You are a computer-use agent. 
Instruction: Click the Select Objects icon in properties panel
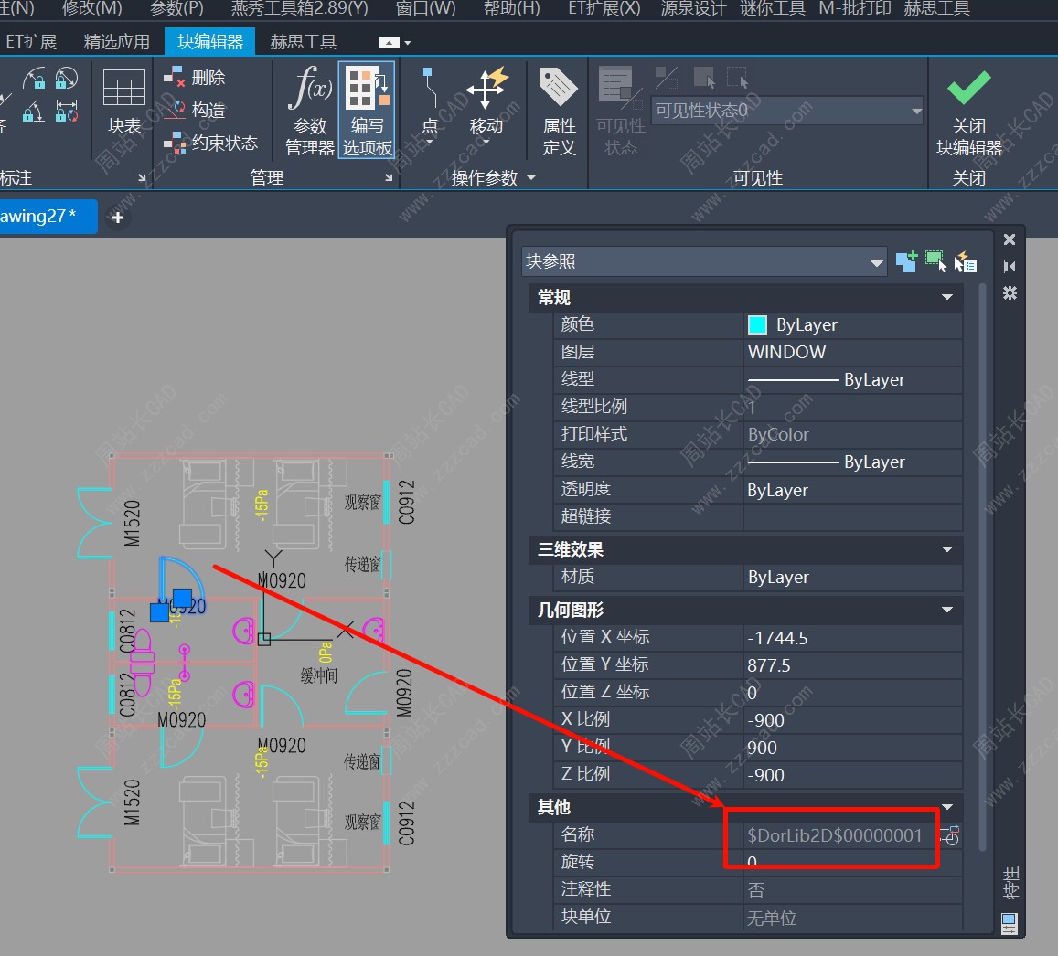tap(935, 261)
